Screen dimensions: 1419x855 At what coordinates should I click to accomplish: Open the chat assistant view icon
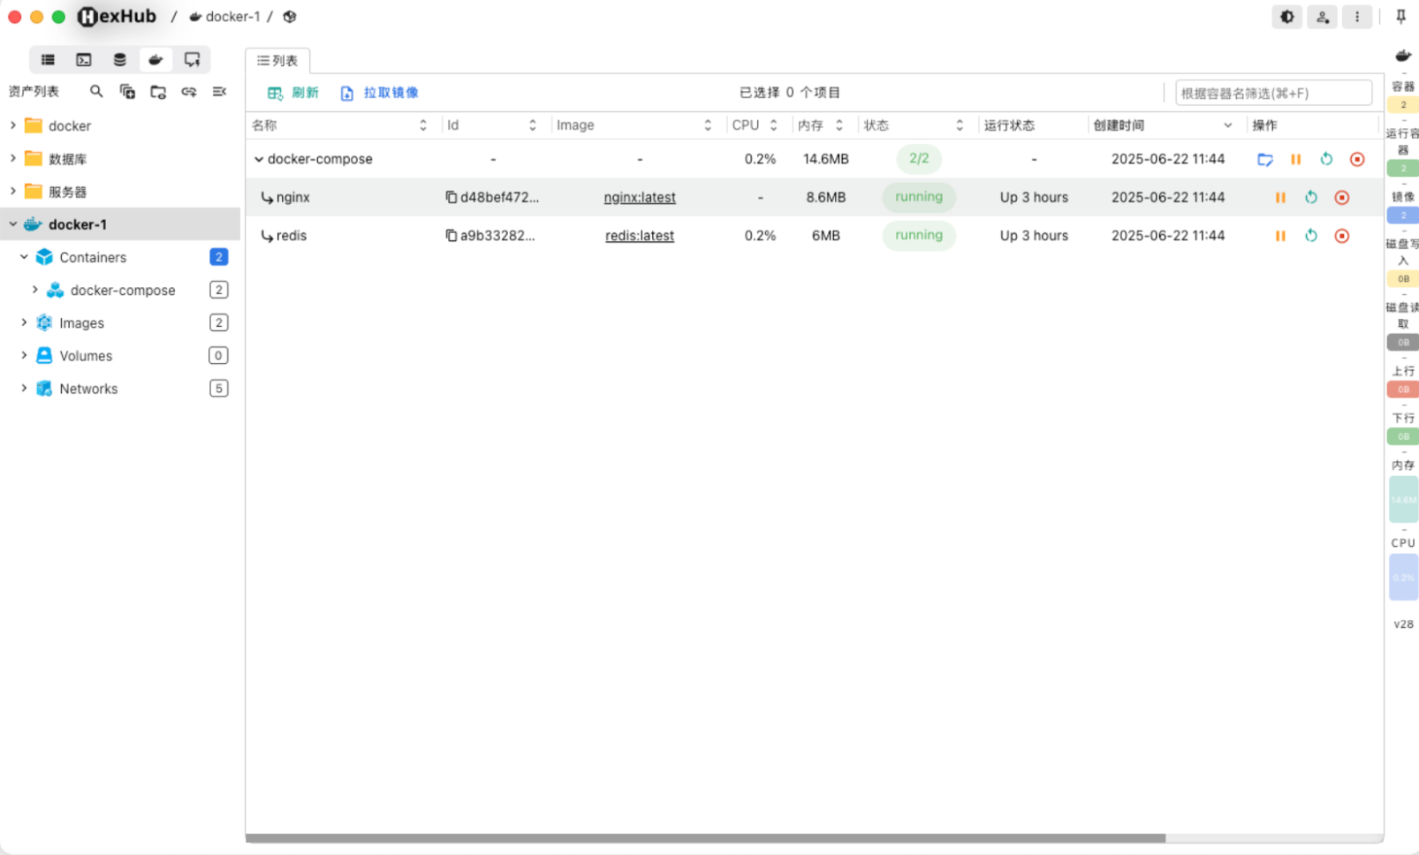click(x=192, y=59)
